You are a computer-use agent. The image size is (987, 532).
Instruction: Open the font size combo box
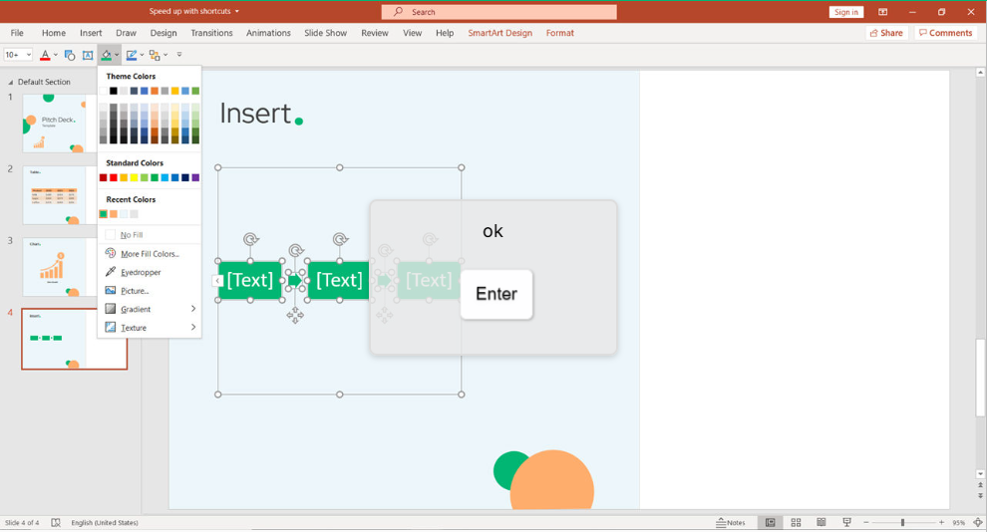click(18, 56)
